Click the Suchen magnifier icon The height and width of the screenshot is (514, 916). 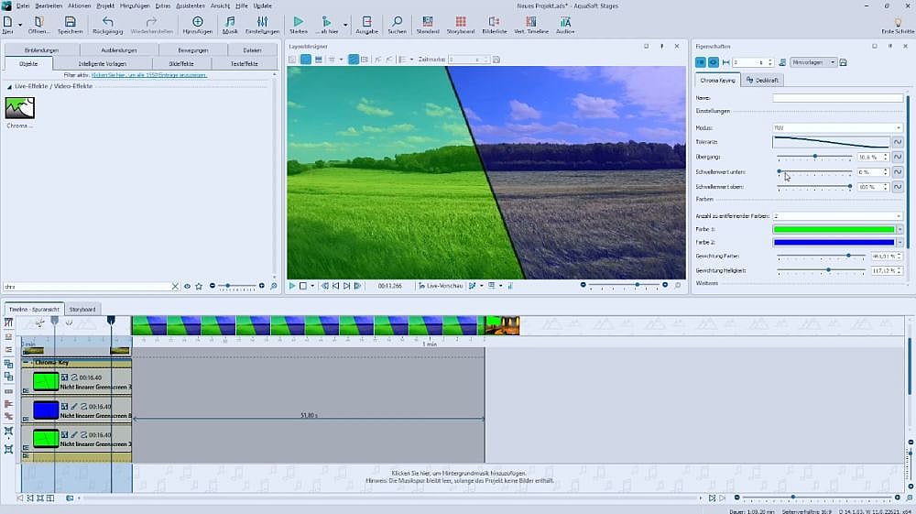[x=397, y=22]
